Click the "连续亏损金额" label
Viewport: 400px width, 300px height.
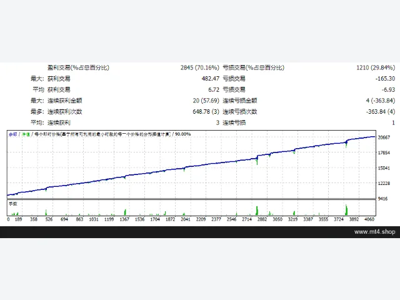click(240, 101)
